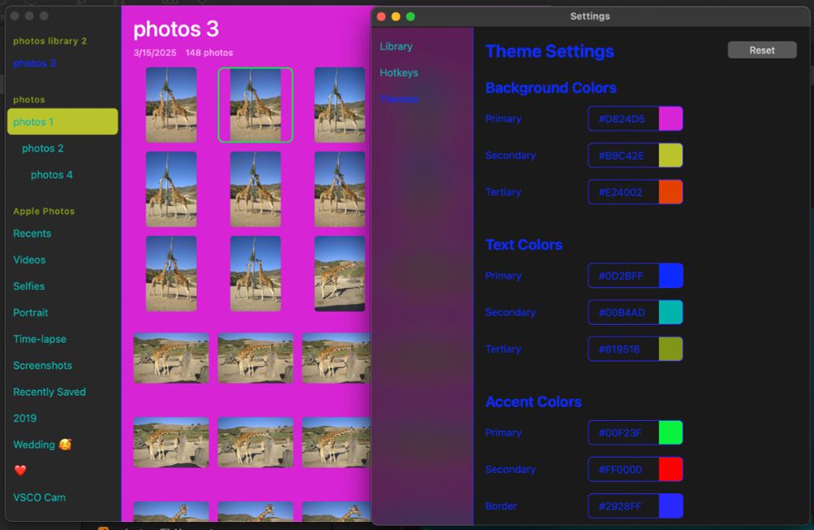Edit the #D824D5 hex field

tap(624, 119)
